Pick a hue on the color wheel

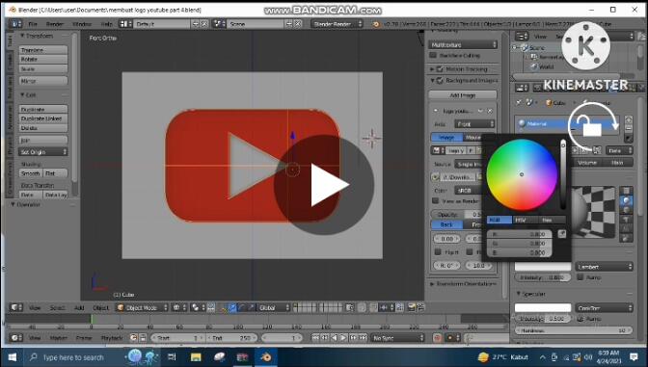point(522,174)
